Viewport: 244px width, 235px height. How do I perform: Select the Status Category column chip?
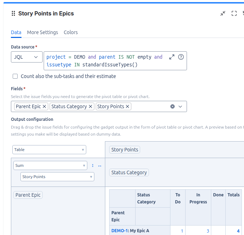click(x=129, y=172)
